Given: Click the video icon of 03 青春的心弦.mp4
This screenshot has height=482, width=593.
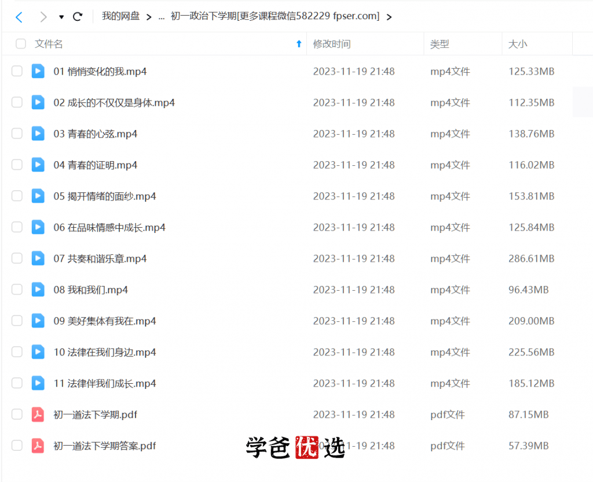Looking at the screenshot, I should click(38, 134).
